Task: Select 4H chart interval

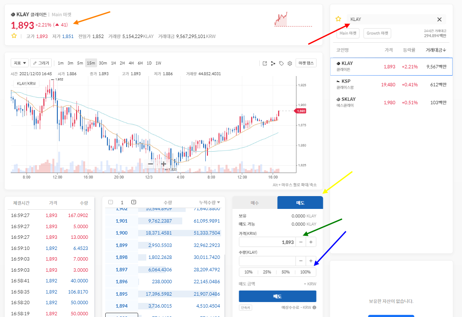Action: tap(131, 63)
